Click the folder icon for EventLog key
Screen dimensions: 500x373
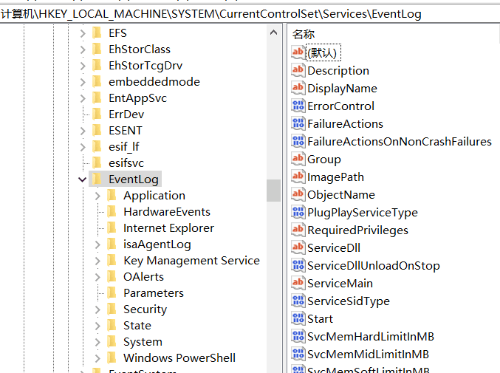point(97,179)
